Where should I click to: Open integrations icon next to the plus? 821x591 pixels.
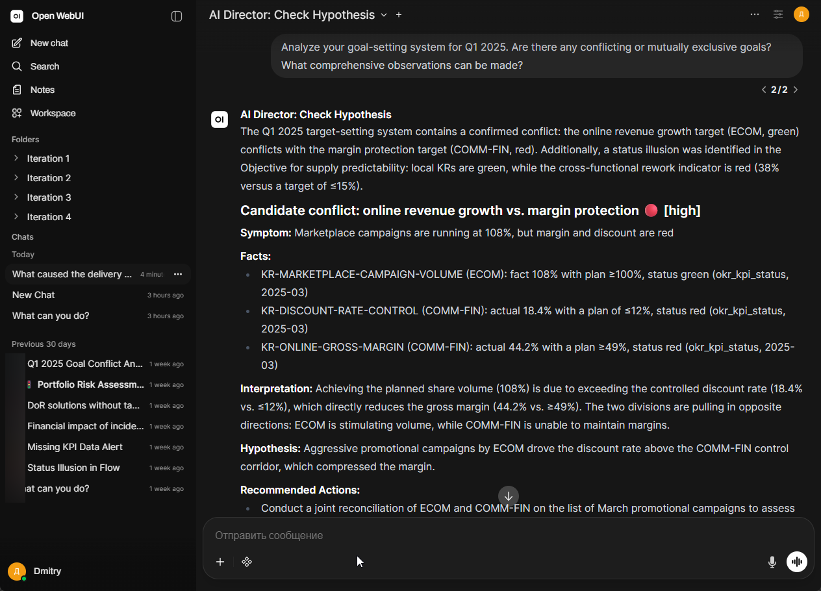click(x=247, y=562)
